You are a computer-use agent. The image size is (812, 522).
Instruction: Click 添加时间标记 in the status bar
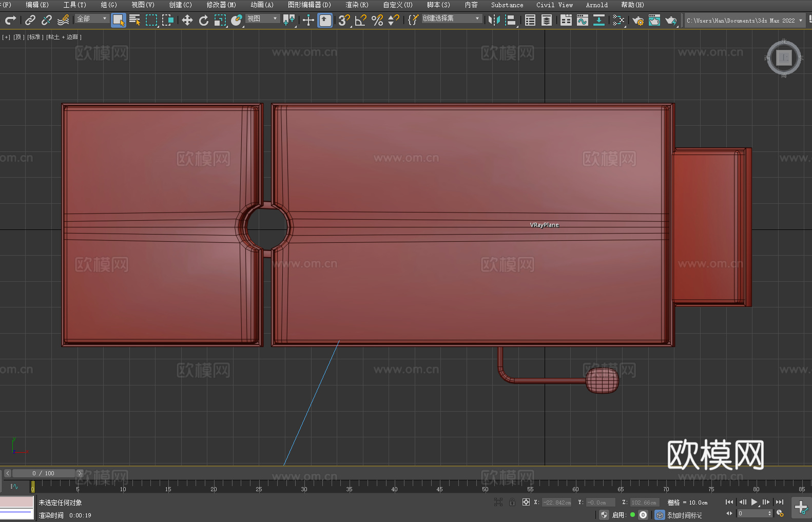[684, 515]
